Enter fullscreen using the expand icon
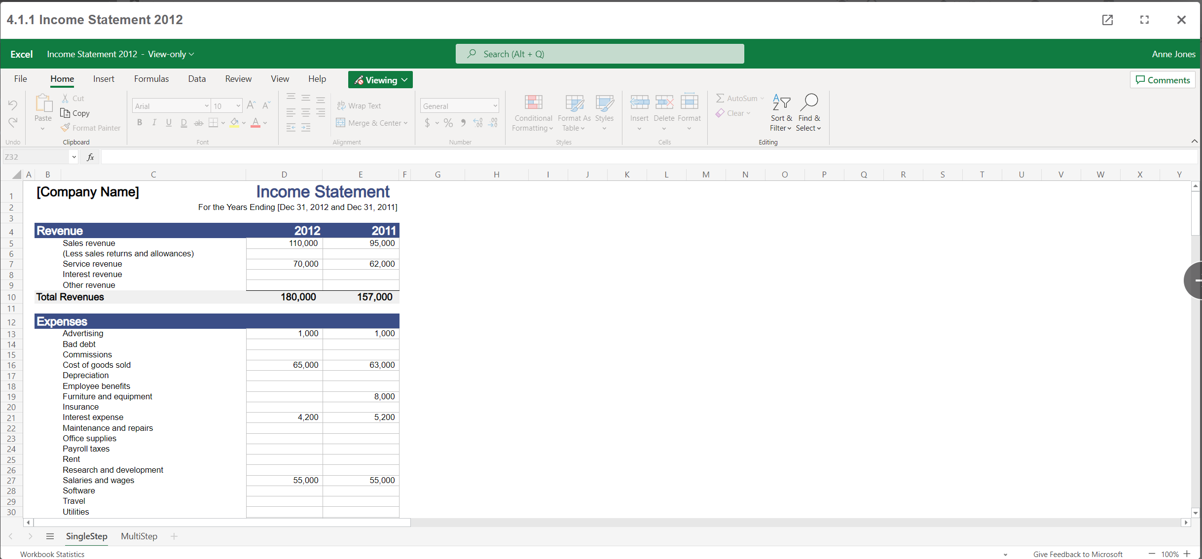The width and height of the screenshot is (1202, 559). pyautogui.click(x=1145, y=20)
